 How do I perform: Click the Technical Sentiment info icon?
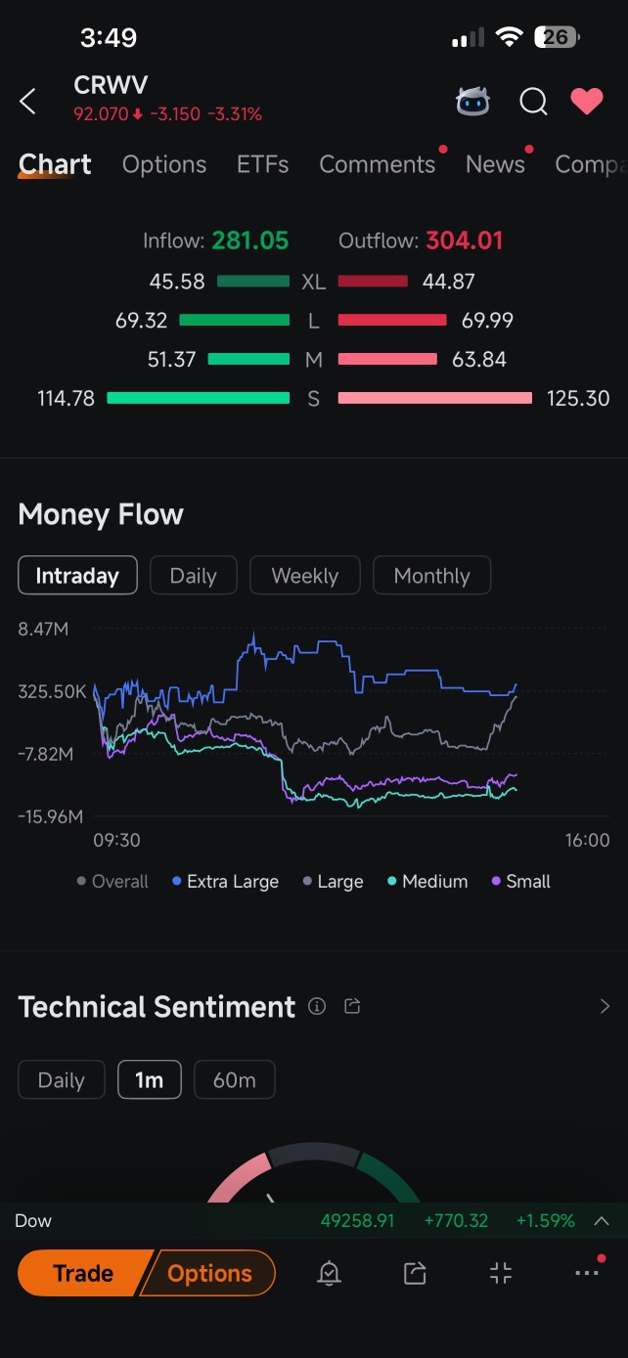point(317,1006)
